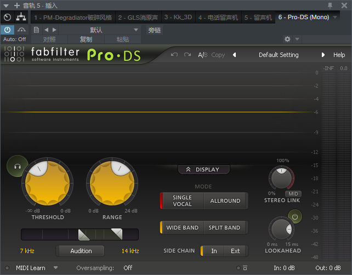Select SPLIT BAND processing
Image resolution: width=352 pixels, height=275 pixels.
[x=225, y=227]
